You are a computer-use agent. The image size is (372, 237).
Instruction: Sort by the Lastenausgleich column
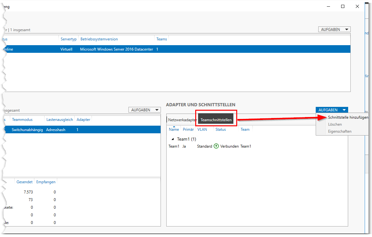[59, 120]
